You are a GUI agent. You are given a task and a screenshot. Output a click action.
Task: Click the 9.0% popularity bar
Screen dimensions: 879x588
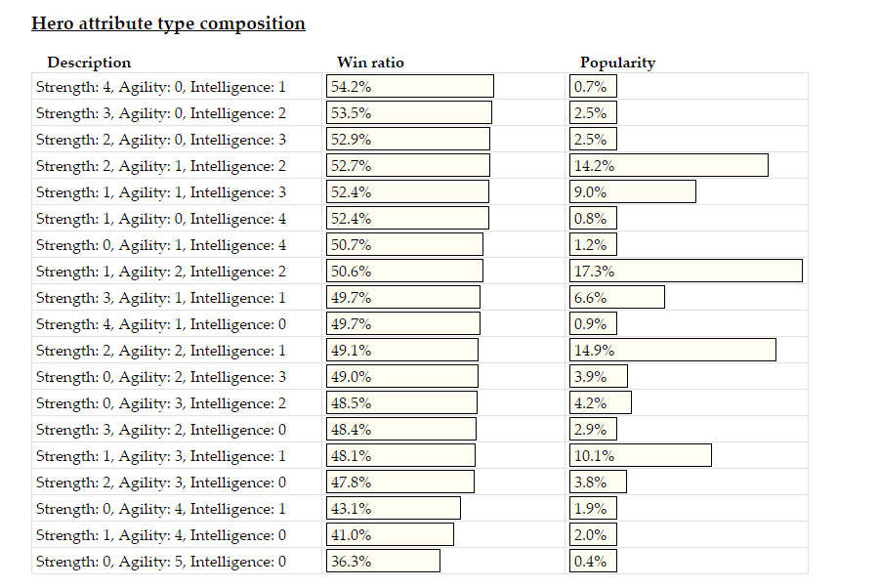click(633, 192)
